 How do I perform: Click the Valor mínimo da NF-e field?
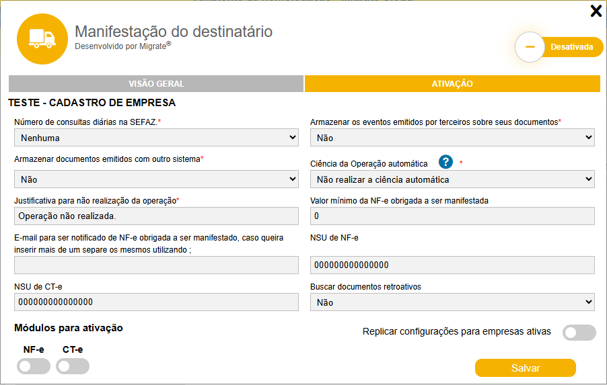point(452,216)
